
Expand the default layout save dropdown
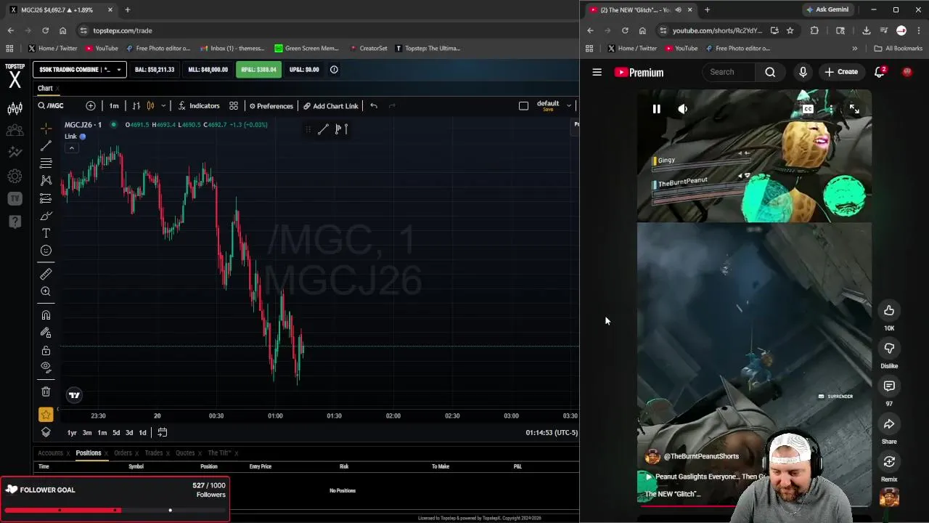(569, 106)
